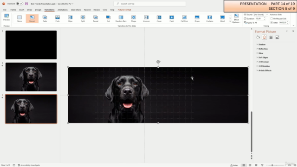Viewport: 297px width, 167px height.
Task: Apply the Uncover transition
Action: coord(146,19)
